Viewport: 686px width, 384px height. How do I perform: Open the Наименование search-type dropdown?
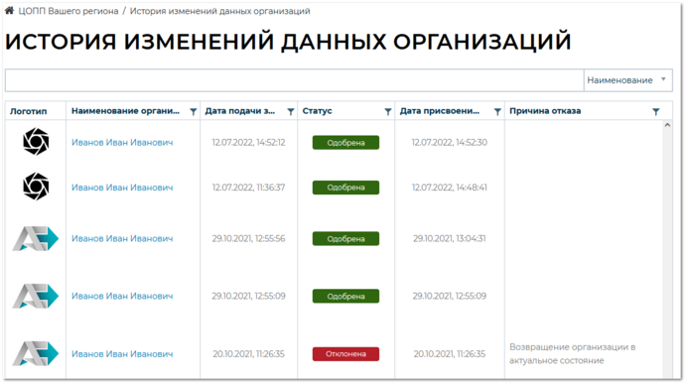[x=627, y=80]
